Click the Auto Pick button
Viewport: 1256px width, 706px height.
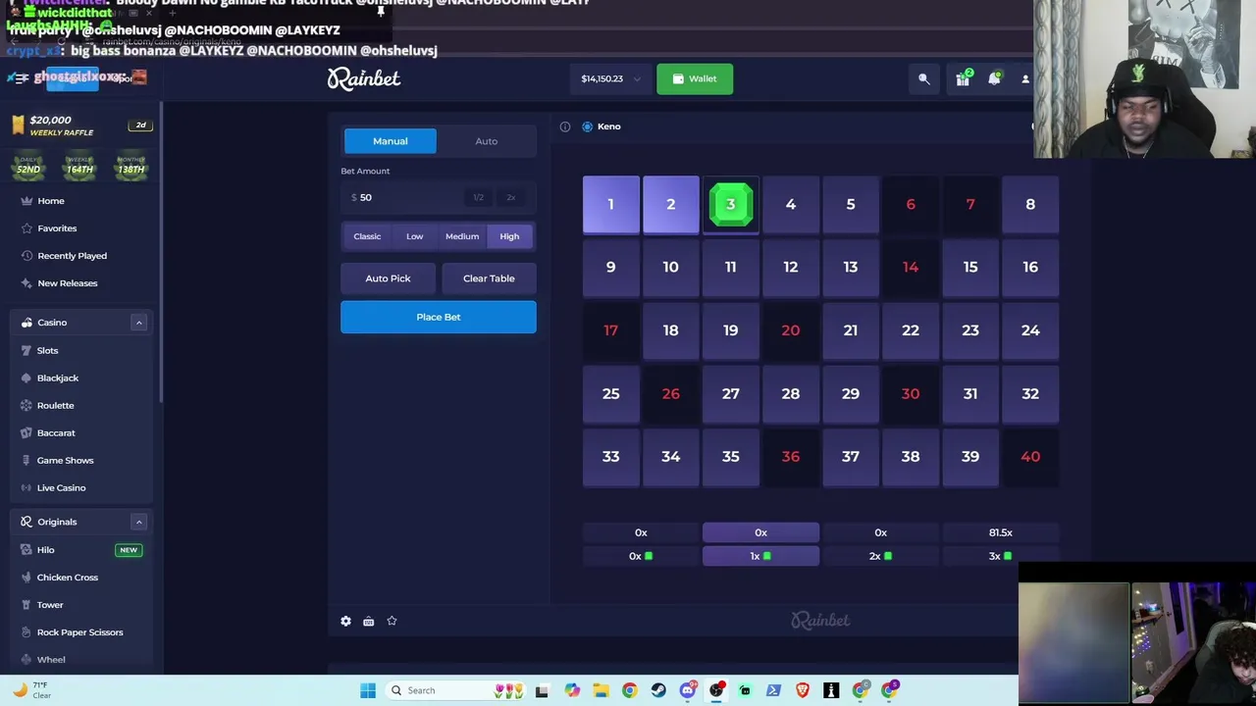388,278
